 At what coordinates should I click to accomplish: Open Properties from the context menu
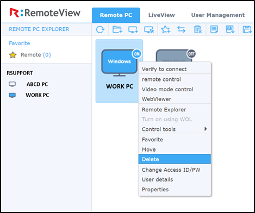pyautogui.click(x=175, y=190)
